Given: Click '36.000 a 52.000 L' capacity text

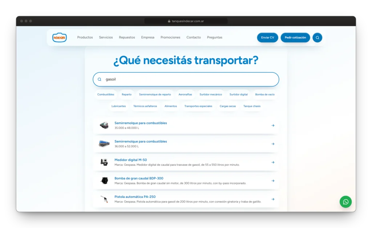Looking at the screenshot, I should (127, 146).
